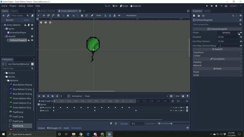Viewport: 244px width, 137px height.
Task: Toggle the Snap button in animation panel
Action: coord(124,124)
